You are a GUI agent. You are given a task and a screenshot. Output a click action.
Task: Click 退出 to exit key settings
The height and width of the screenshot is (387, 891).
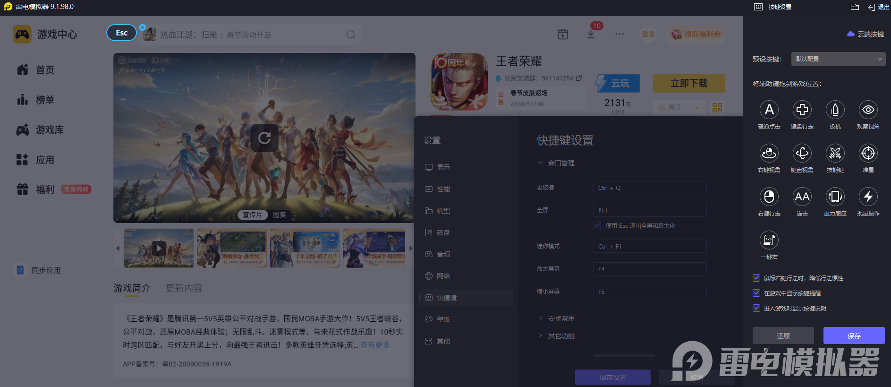[879, 7]
